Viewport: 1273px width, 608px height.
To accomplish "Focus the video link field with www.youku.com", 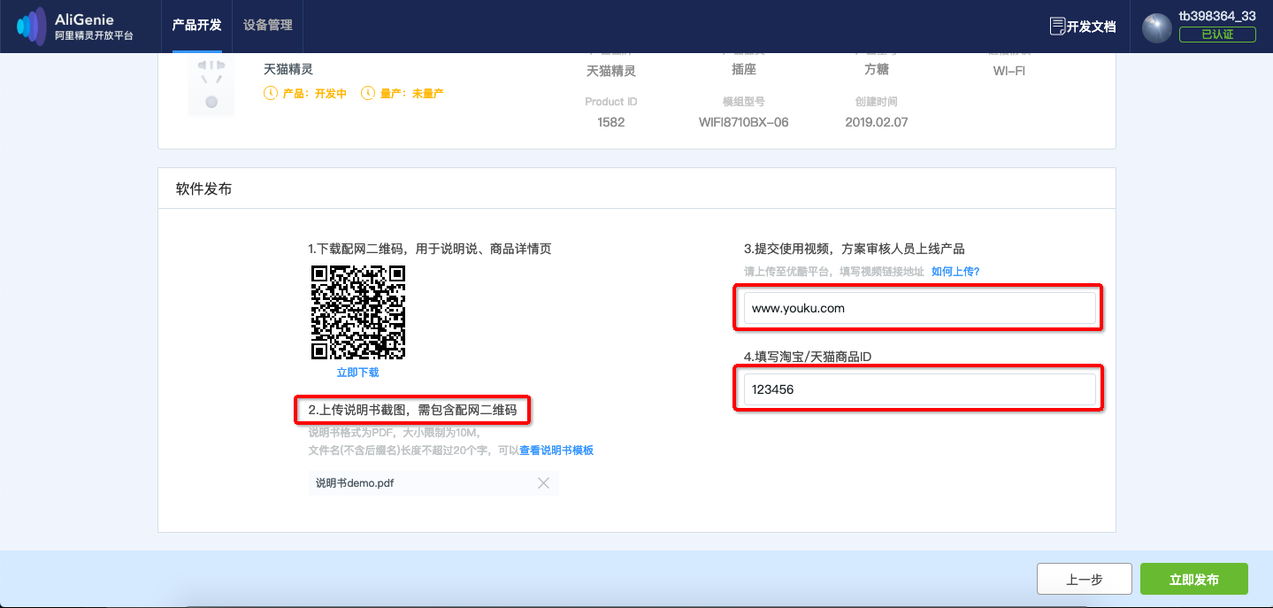I will coord(919,308).
